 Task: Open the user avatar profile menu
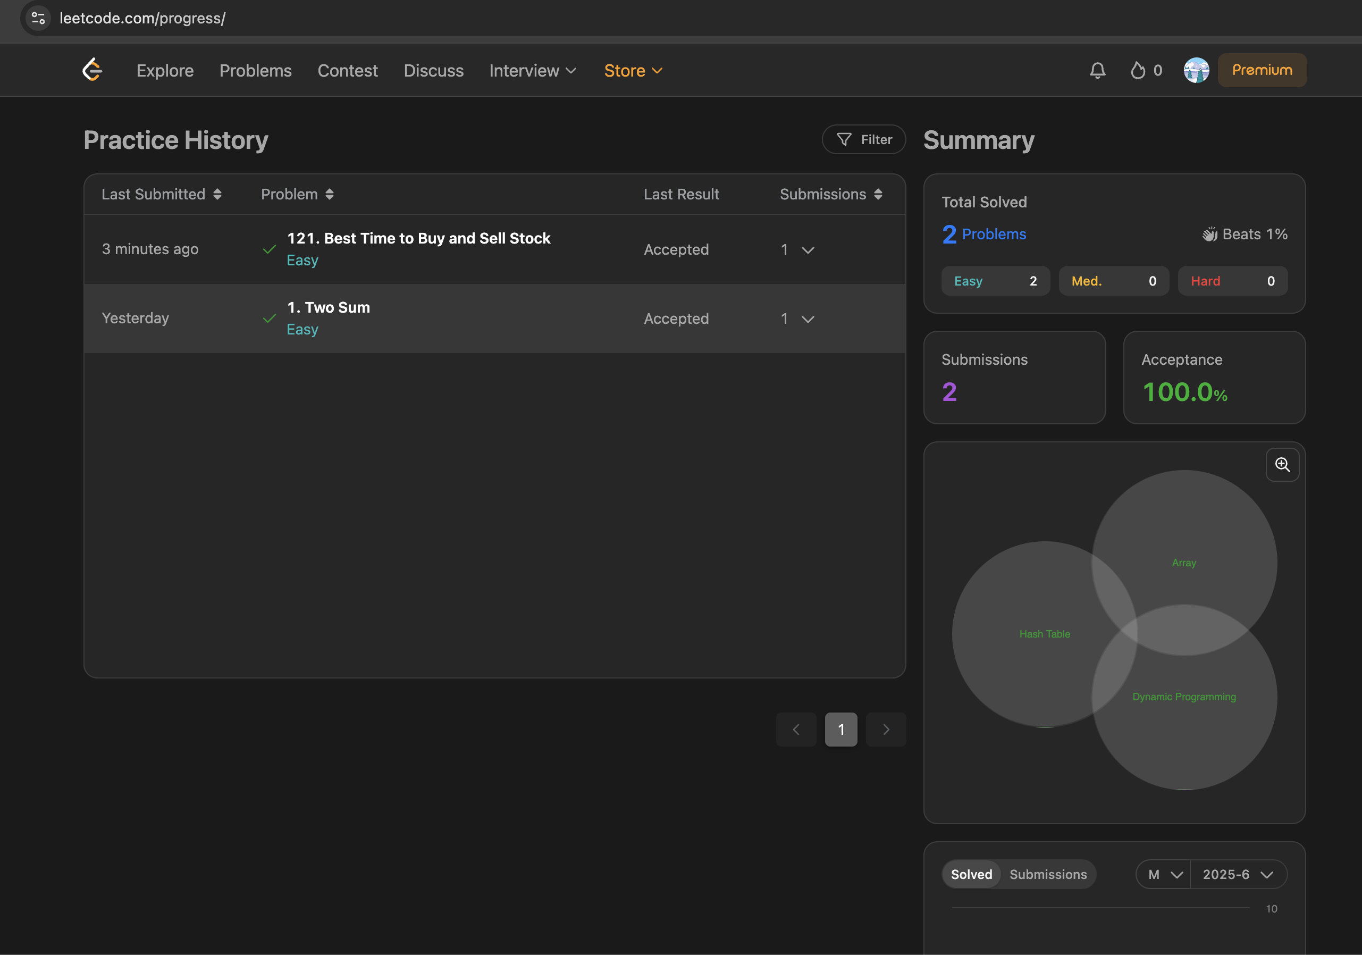point(1196,70)
